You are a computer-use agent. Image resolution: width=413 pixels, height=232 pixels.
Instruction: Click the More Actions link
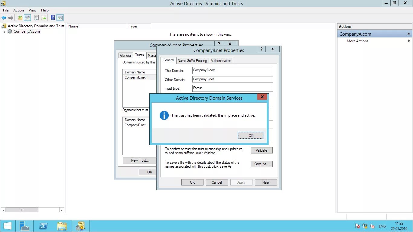[357, 41]
